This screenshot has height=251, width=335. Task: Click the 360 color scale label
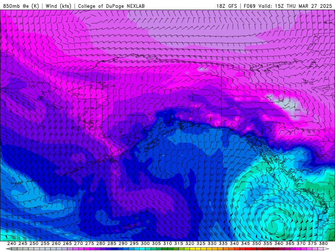[279, 243]
